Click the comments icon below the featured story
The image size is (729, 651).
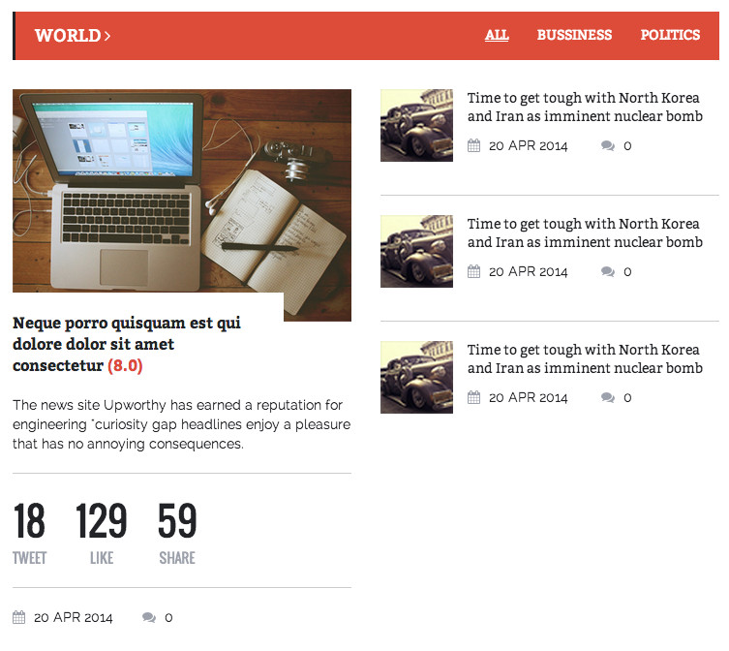(x=149, y=617)
